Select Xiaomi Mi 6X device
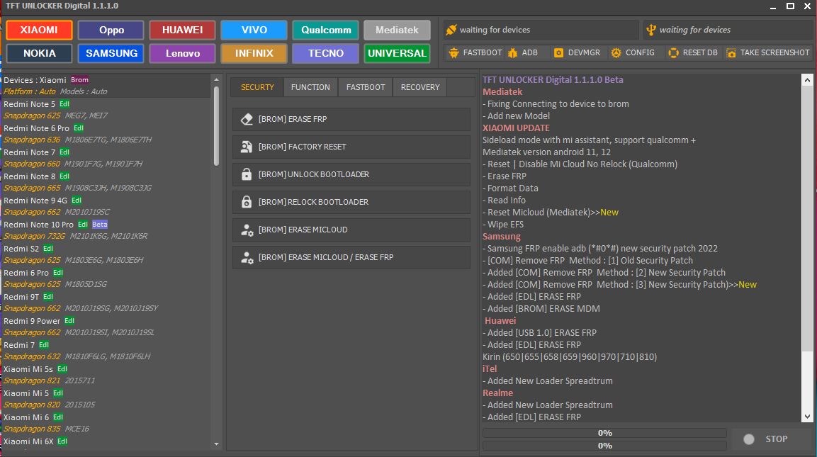Viewport: 817px width, 457px height. [x=106, y=441]
